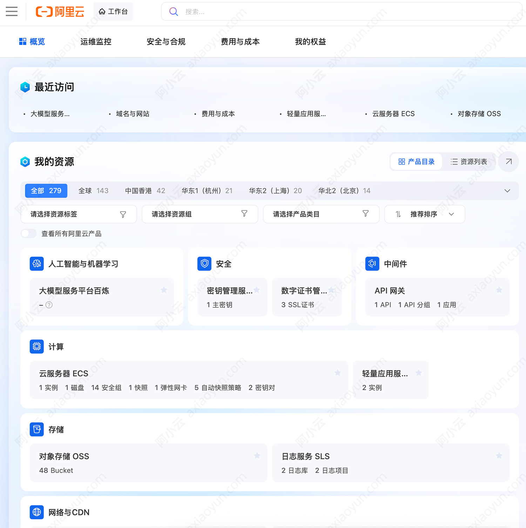Expand the region list chevron
This screenshot has width=526, height=528.
click(507, 191)
